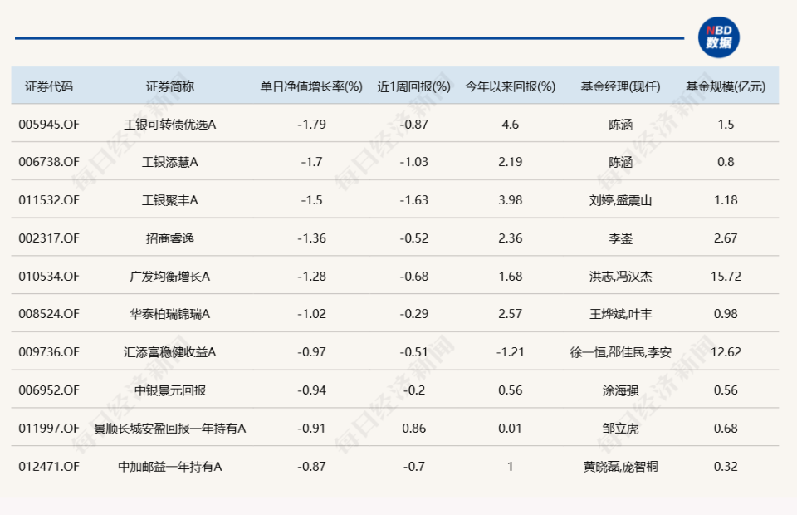The width and height of the screenshot is (797, 515).
Task: Click the -1.03 weekly return value
Action: [x=413, y=162]
